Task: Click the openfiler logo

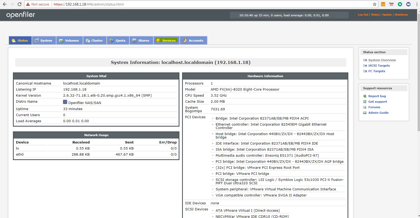Action: click(x=21, y=15)
